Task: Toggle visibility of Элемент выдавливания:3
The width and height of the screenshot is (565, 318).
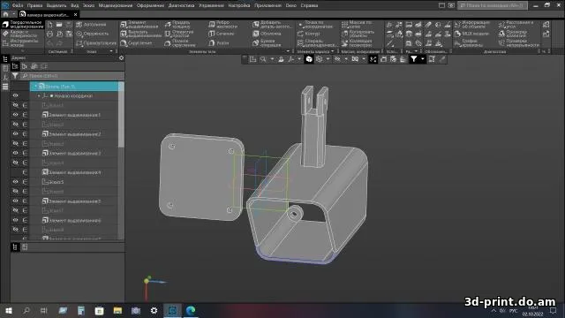Action: tap(16, 153)
